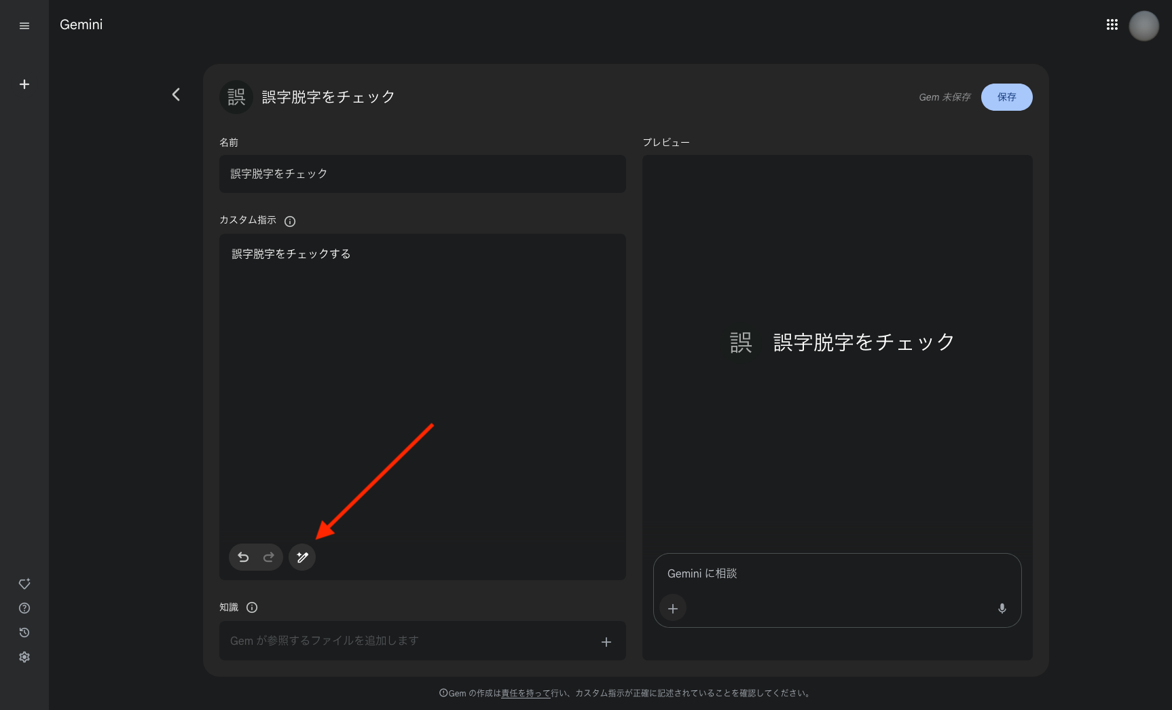Collapse the Gem editor with the back chevron
The image size is (1172, 710).
[176, 94]
